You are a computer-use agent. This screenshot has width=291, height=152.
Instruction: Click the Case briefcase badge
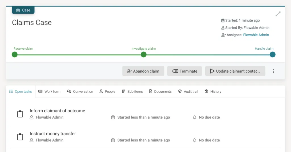pos(23,10)
